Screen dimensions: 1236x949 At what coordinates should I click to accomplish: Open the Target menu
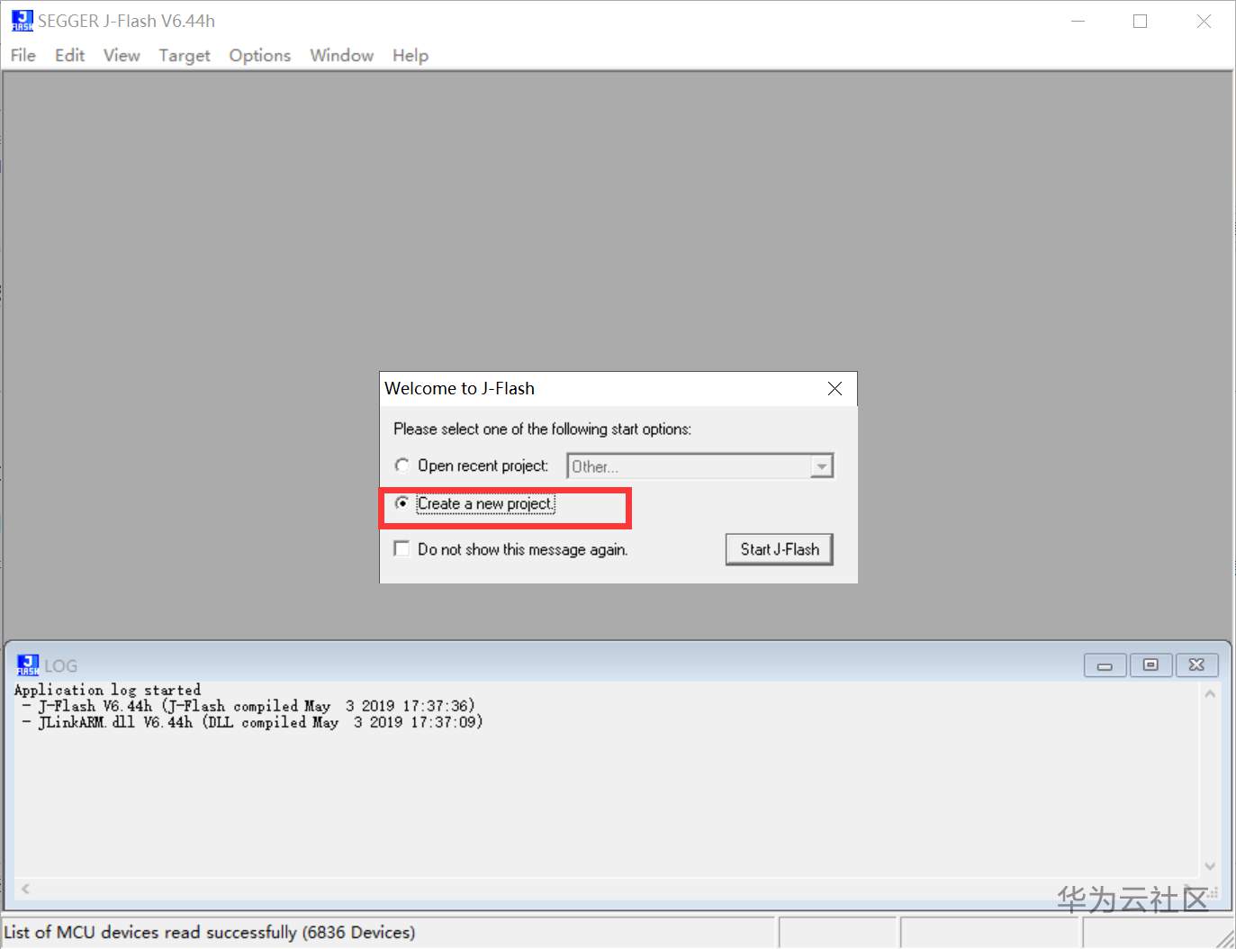(185, 55)
